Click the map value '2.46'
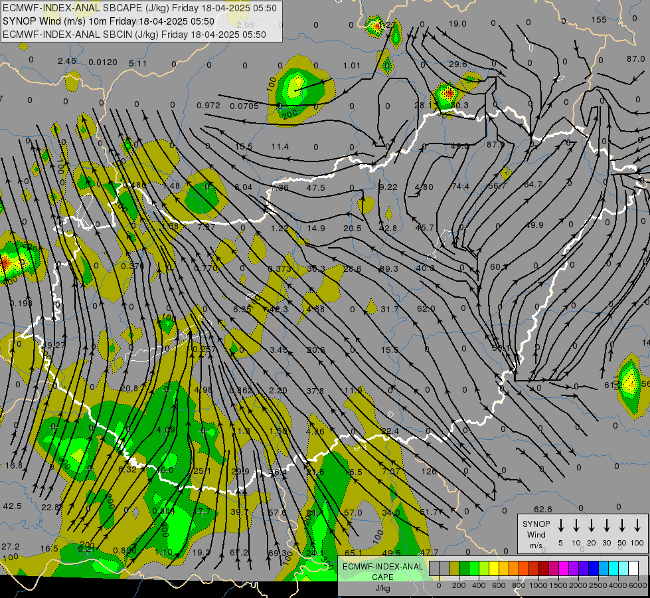Screen dimensions: 650x598 pos(67,61)
